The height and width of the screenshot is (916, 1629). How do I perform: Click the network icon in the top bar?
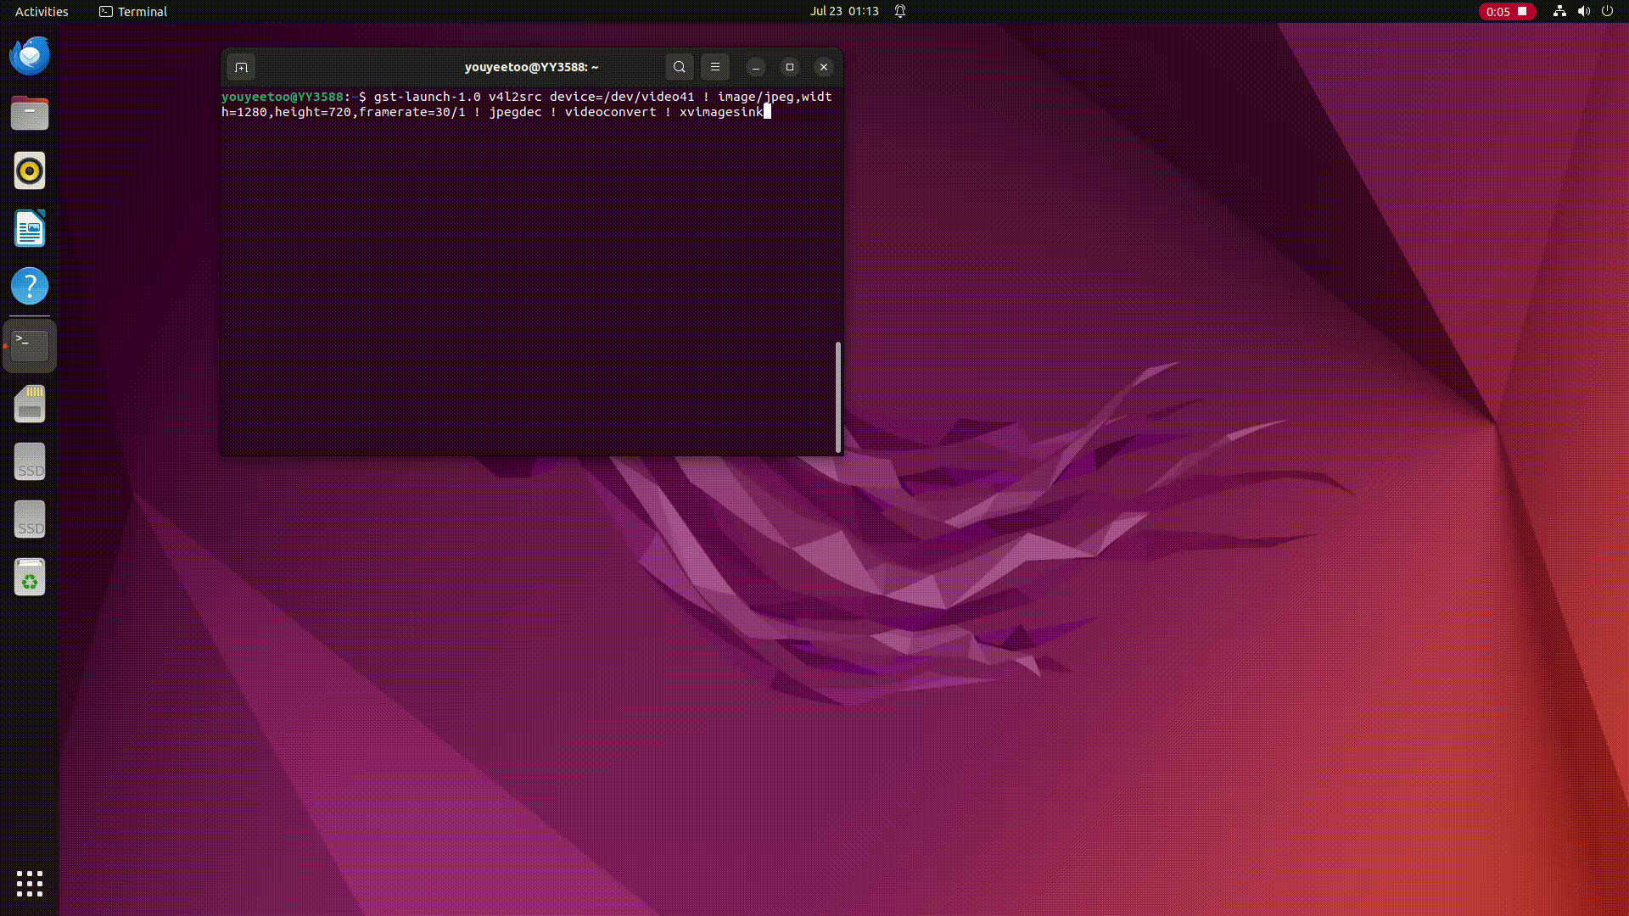(x=1559, y=11)
